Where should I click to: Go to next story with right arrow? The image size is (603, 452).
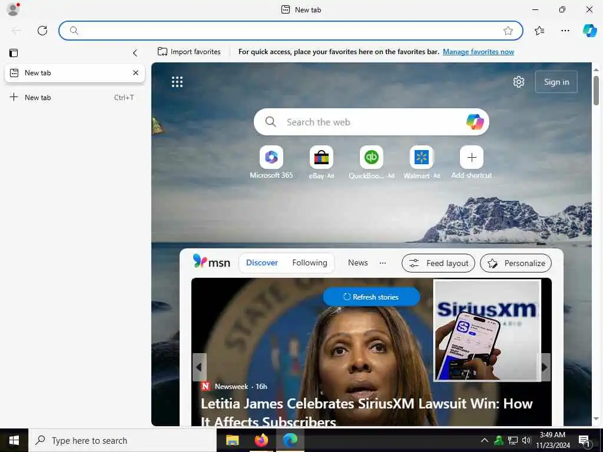pyautogui.click(x=544, y=367)
